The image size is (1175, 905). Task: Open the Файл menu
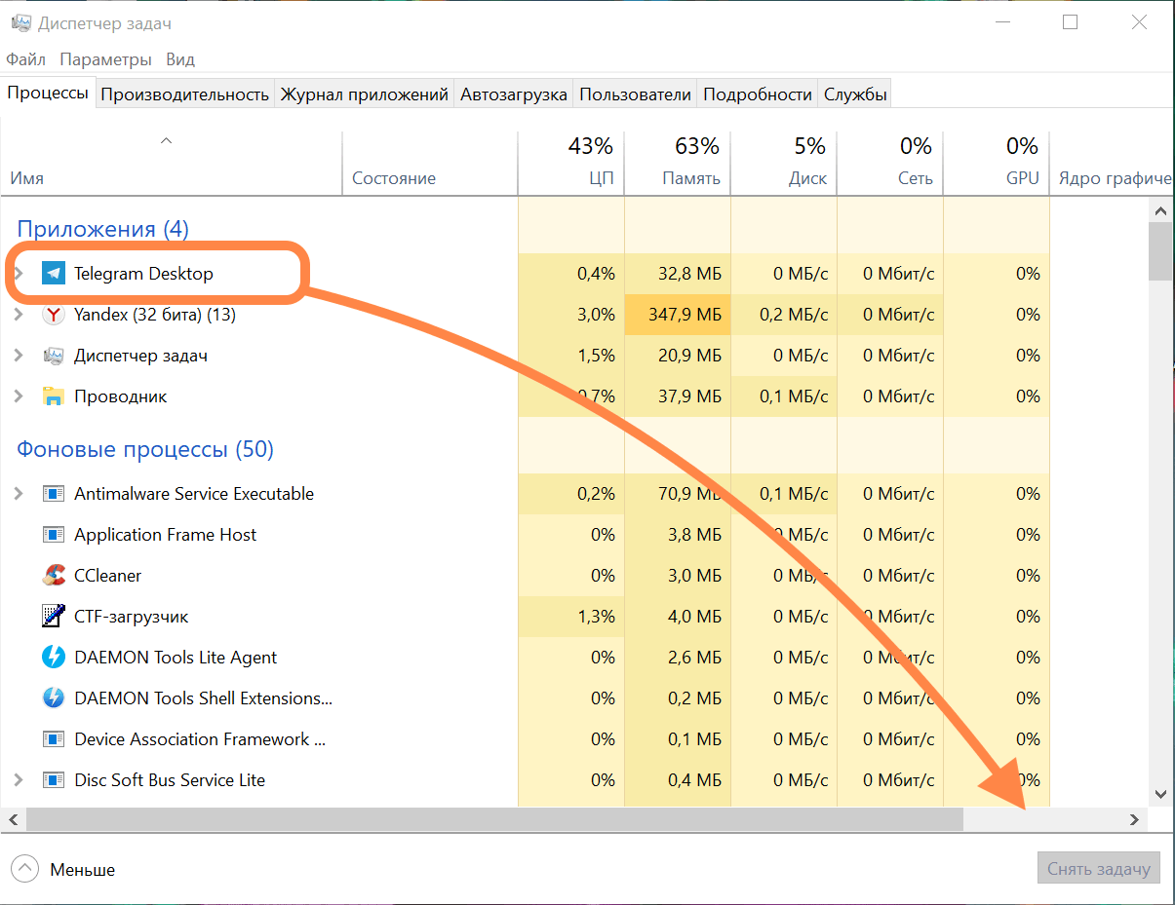pos(26,59)
